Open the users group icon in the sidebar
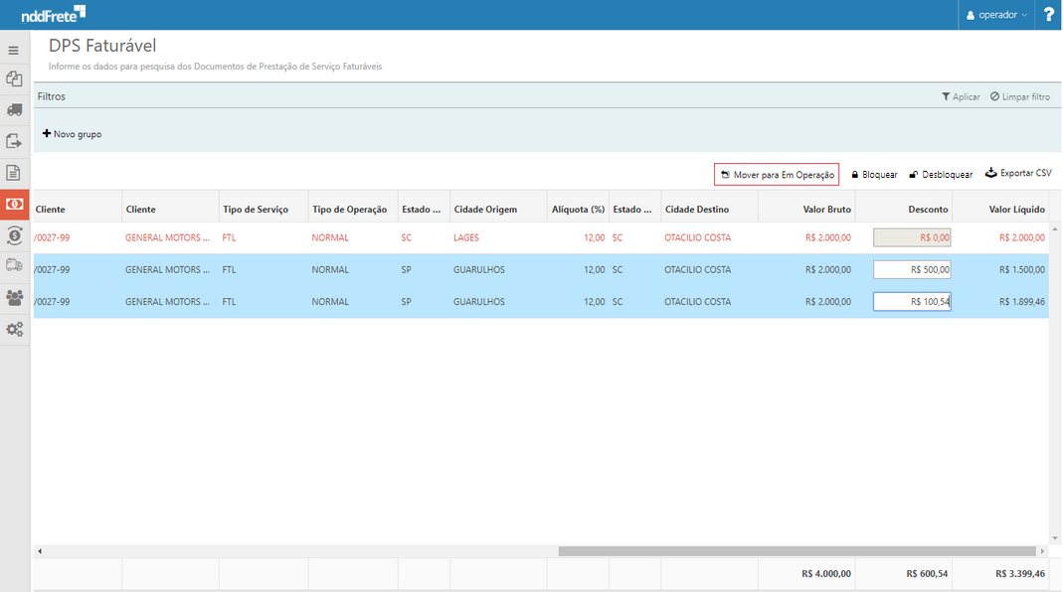1063x592 pixels. pos(14,297)
